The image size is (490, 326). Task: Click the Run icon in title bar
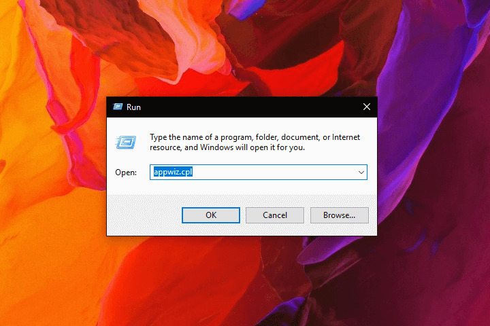[118, 107]
